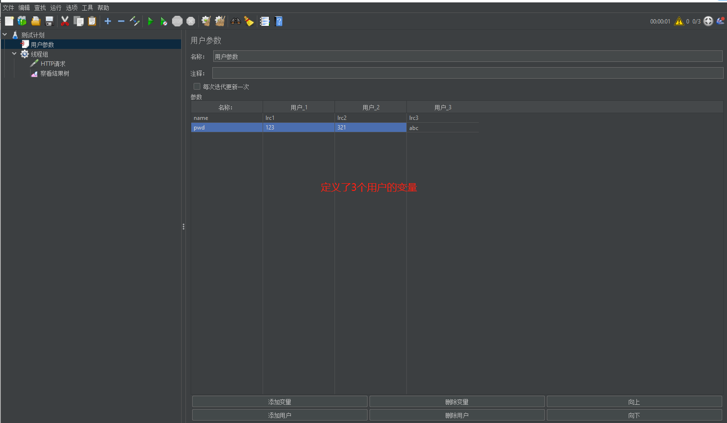The image size is (727, 423).
Task: Select 测试计划 in the tree
Action: pyautogui.click(x=33, y=35)
